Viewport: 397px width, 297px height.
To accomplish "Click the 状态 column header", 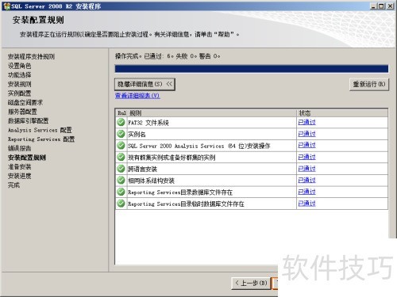I will pyautogui.click(x=342, y=113).
